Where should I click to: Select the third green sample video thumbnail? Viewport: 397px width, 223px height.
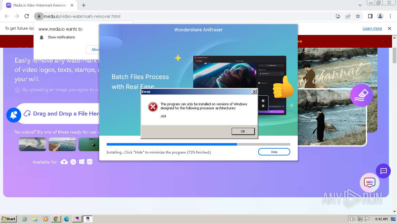(89, 144)
